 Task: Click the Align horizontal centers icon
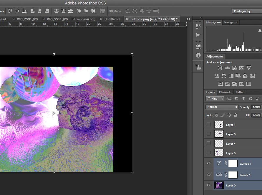(40, 11)
